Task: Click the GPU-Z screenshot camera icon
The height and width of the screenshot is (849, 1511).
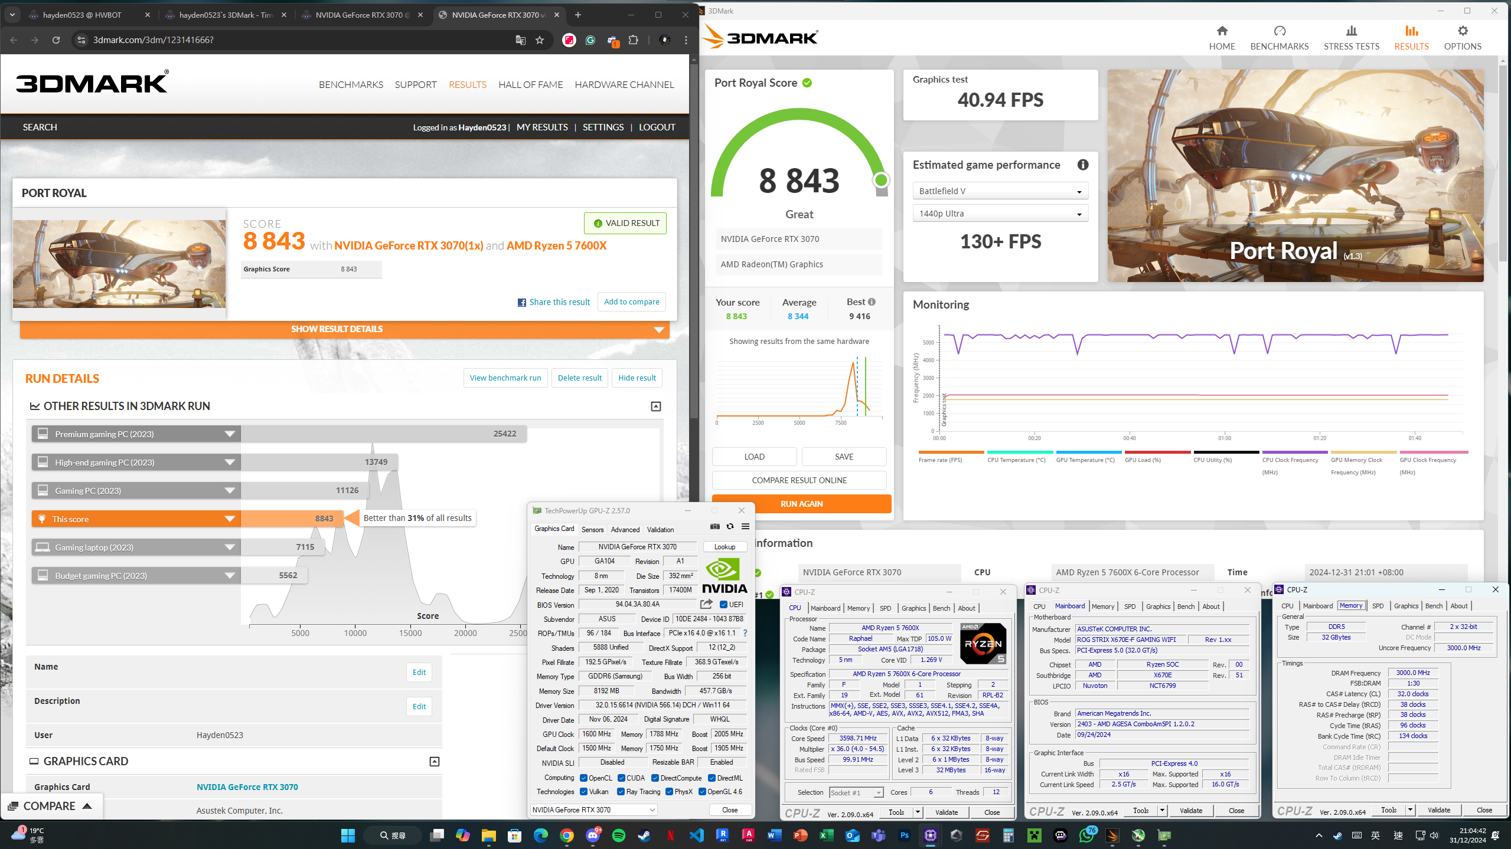Action: click(x=714, y=526)
